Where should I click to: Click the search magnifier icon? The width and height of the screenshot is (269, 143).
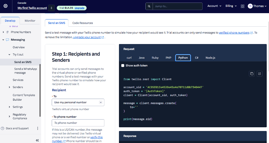click(149, 6)
